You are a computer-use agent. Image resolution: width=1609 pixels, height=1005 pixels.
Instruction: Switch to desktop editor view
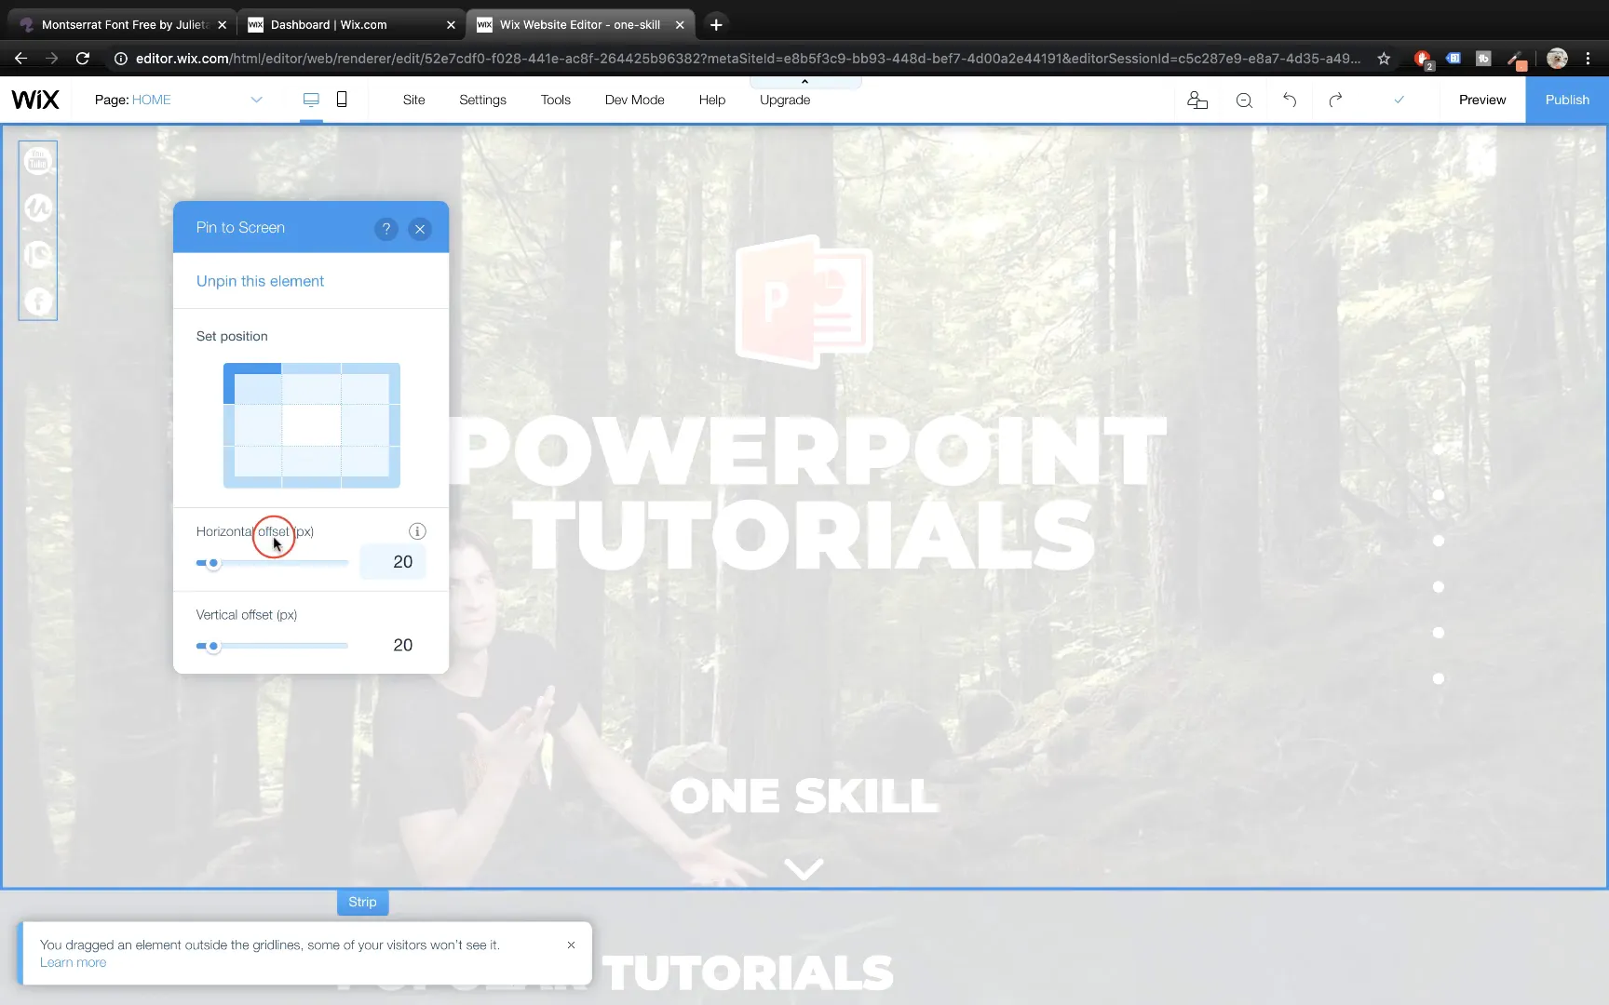pyautogui.click(x=311, y=100)
